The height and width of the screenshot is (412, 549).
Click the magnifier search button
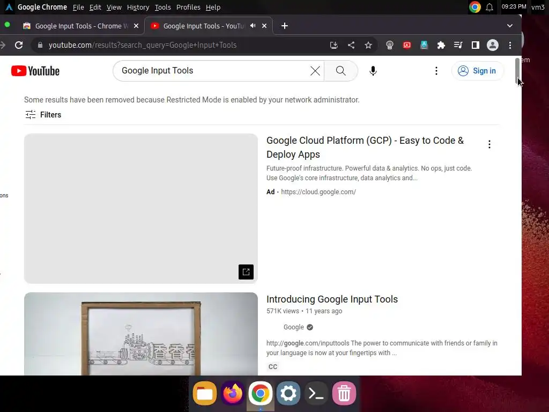pyautogui.click(x=340, y=71)
